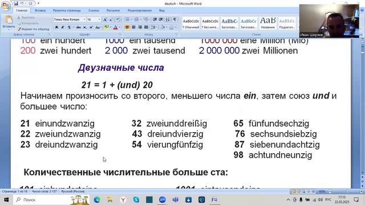Open Change Case (Aa) dropdown
Screen dimensions: 365x205
[x=98, y=27]
